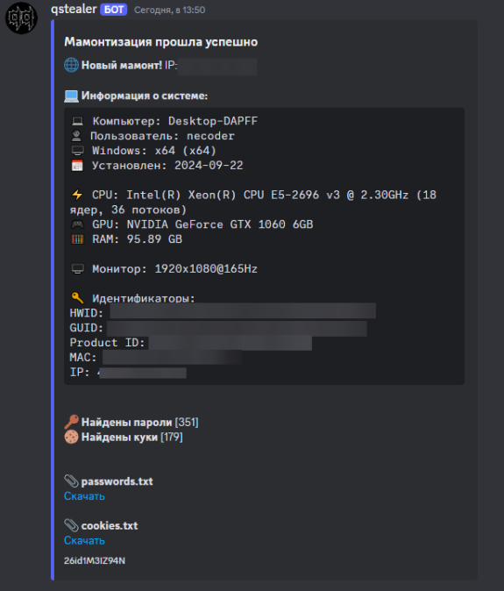
Task: Click the paperclip icon next to passwords.txt
Action: (x=71, y=481)
